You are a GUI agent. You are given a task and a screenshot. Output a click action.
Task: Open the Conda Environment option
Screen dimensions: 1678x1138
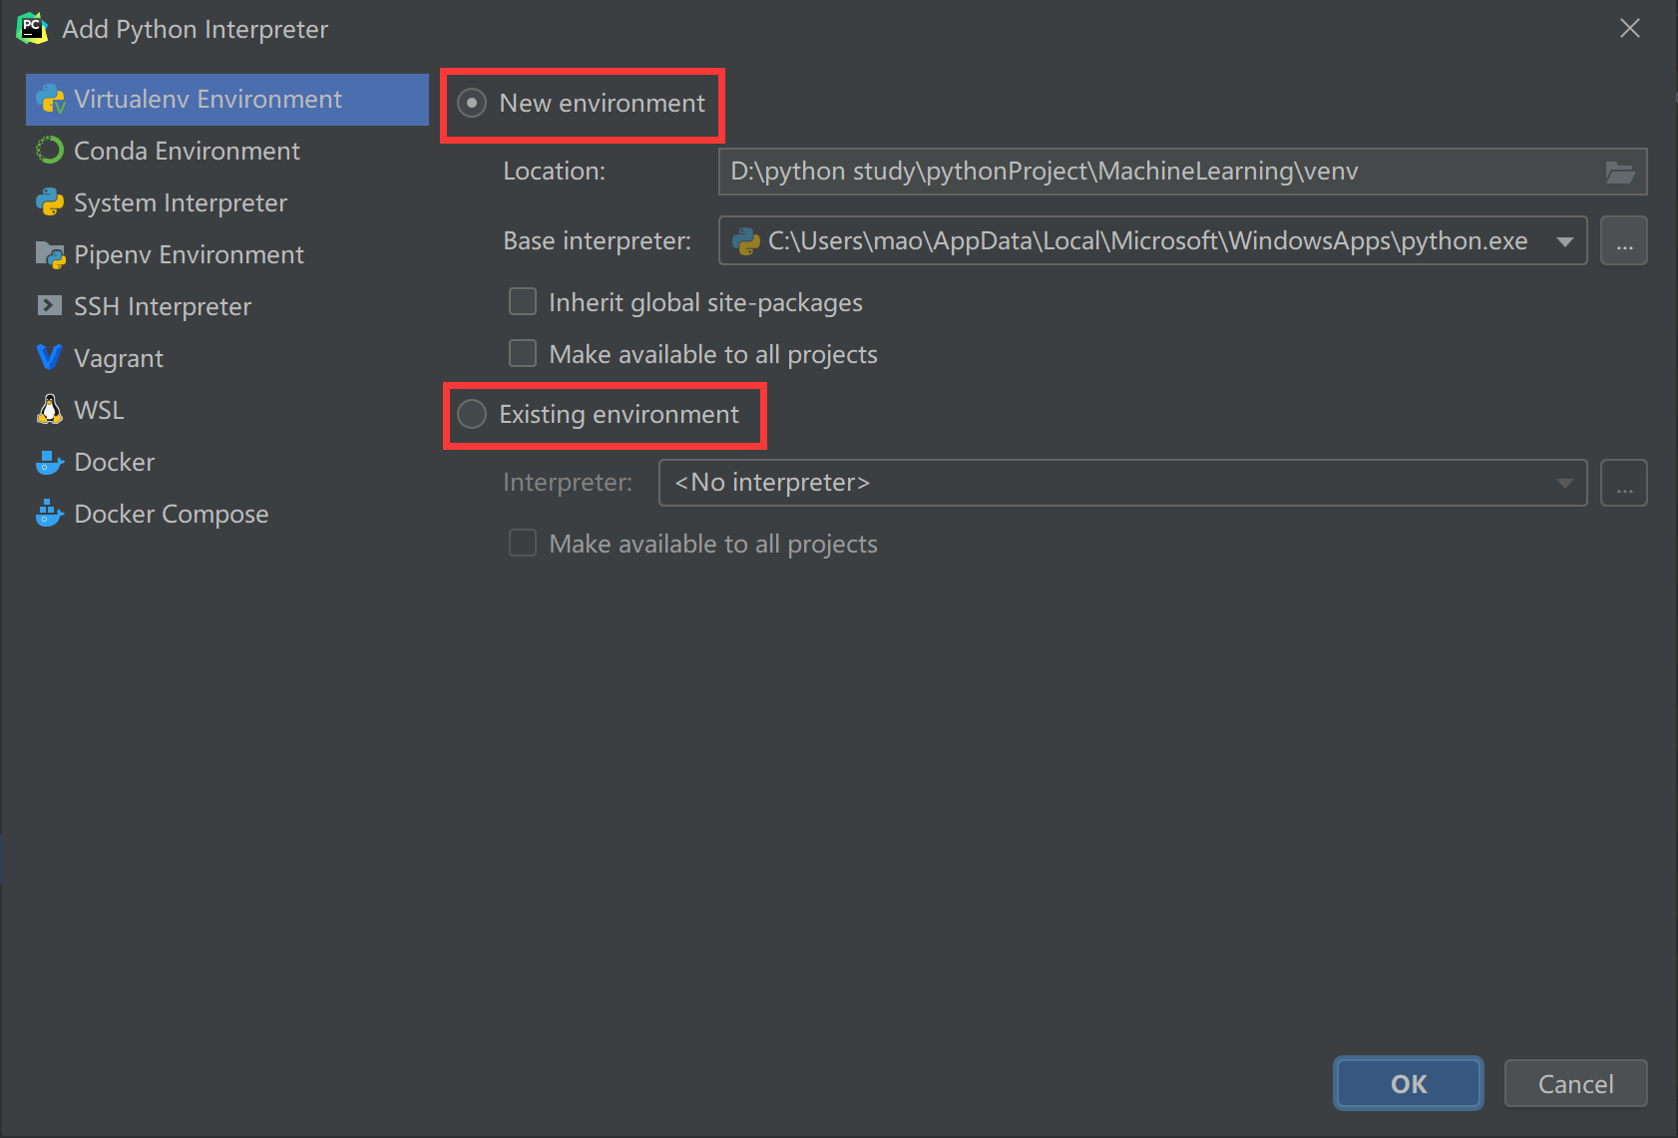pyautogui.click(x=186, y=151)
